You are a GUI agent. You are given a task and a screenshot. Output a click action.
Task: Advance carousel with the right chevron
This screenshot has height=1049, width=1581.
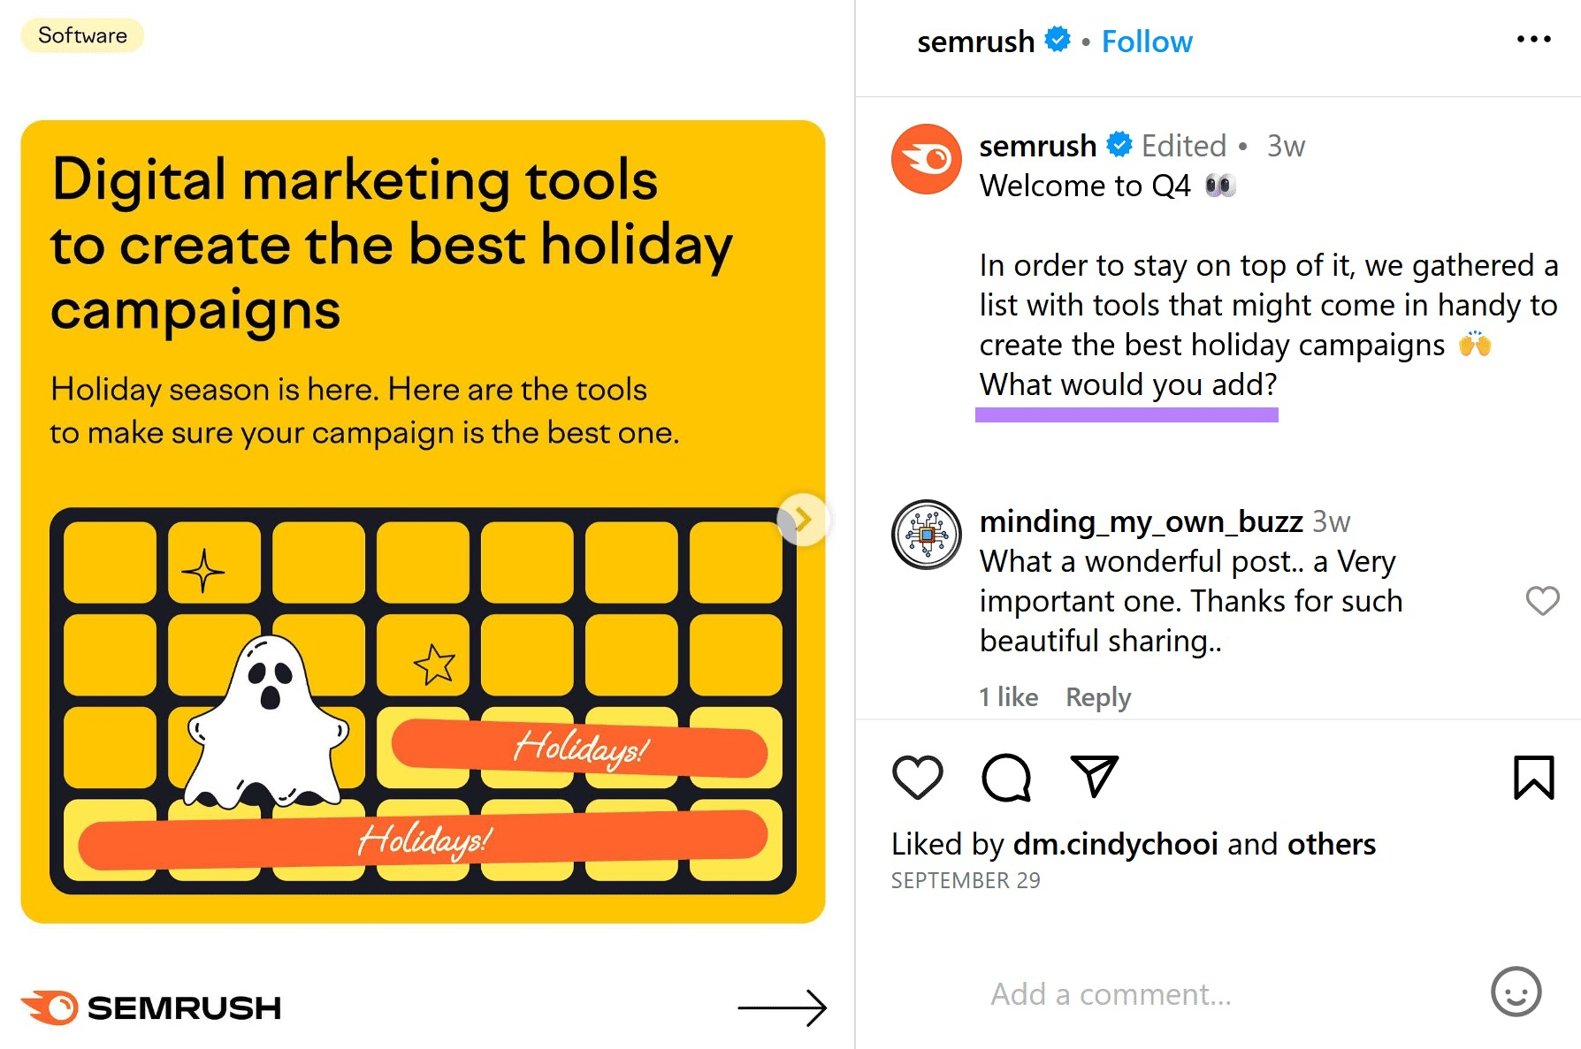803,521
